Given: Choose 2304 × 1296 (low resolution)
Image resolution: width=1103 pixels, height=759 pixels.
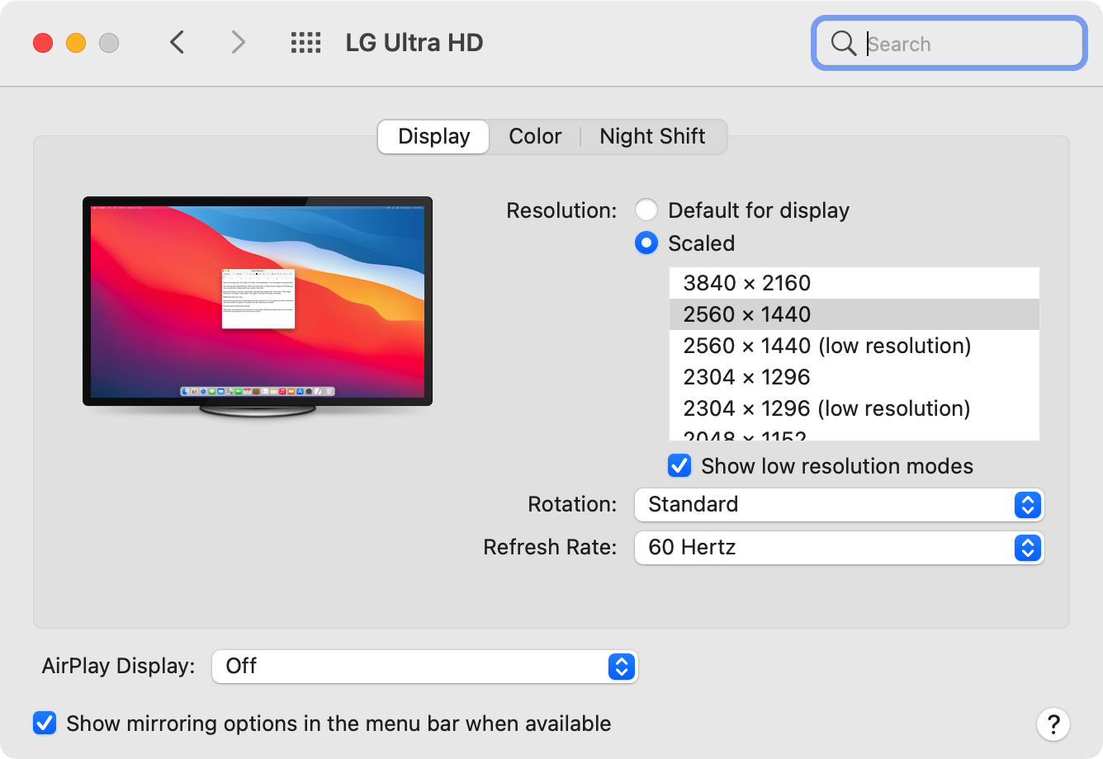Looking at the screenshot, I should [854, 408].
